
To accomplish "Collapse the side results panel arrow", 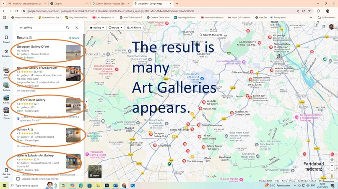I will 86,102.
